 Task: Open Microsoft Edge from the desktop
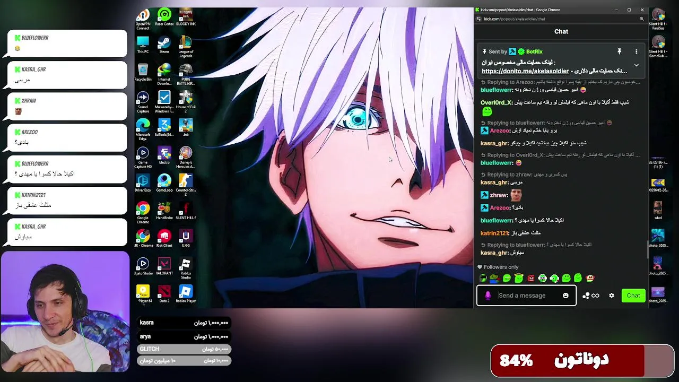pos(143,129)
